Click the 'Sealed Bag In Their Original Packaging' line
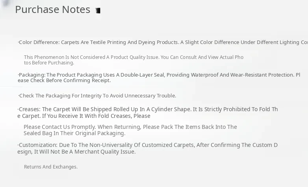308x187 pixels. tap(74, 133)
